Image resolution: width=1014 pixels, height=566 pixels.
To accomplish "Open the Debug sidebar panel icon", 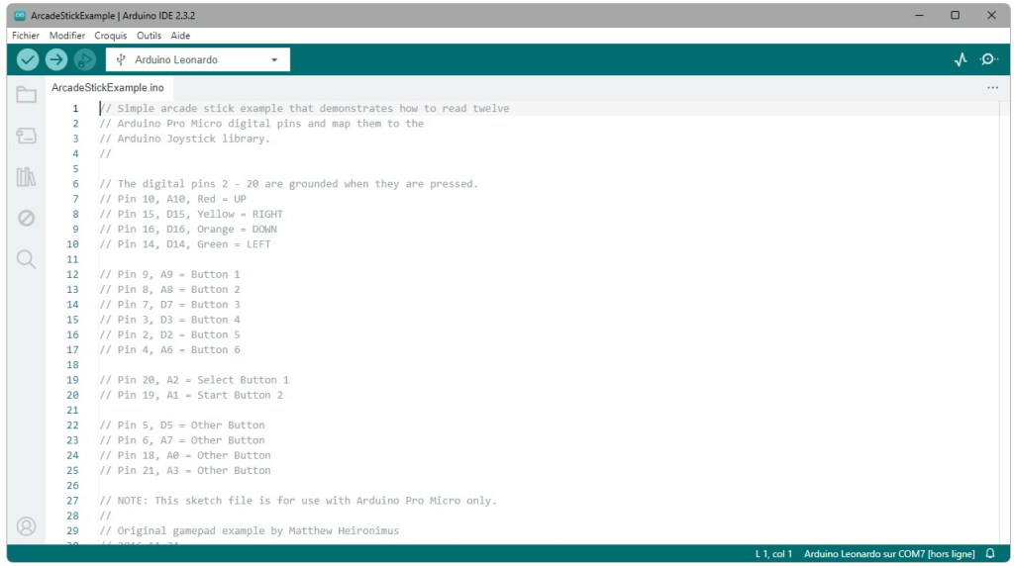I will pos(27,218).
